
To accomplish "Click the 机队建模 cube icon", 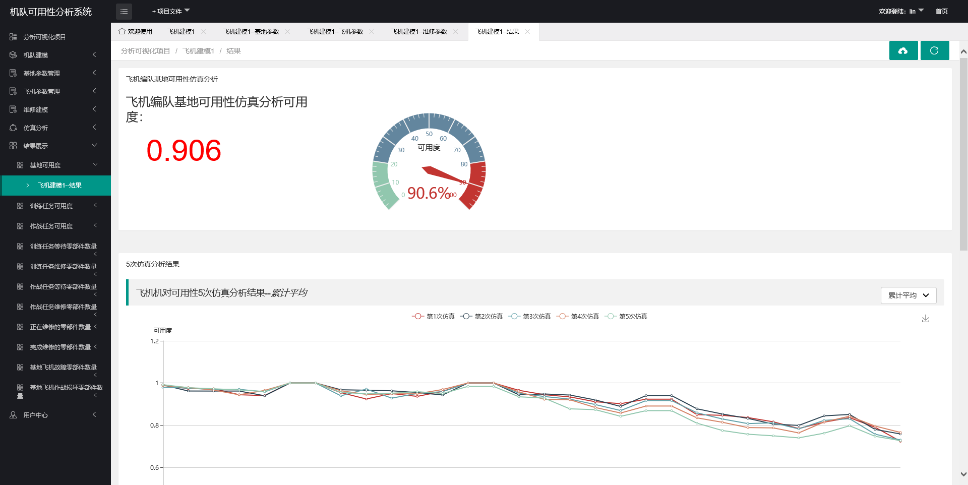I will click(13, 55).
